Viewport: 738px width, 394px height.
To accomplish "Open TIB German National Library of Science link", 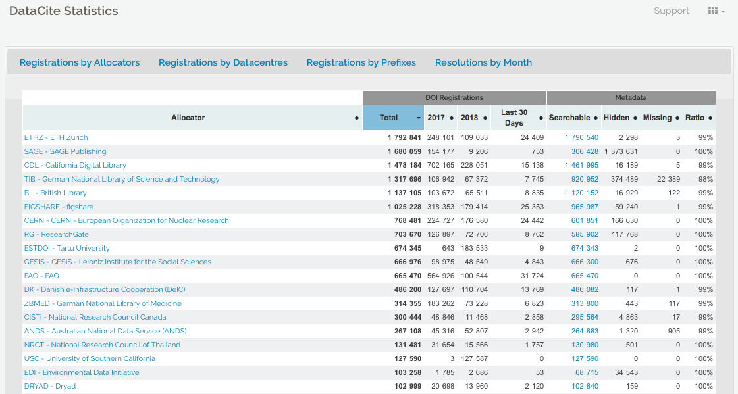I will click(122, 179).
